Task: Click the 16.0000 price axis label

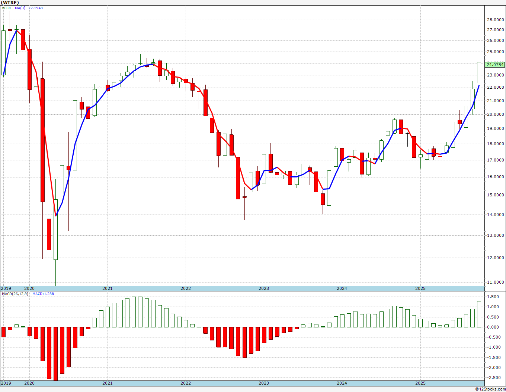Action: (x=495, y=177)
